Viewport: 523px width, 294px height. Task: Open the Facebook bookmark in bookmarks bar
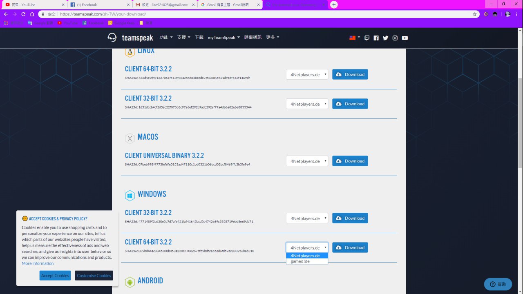(93, 23)
